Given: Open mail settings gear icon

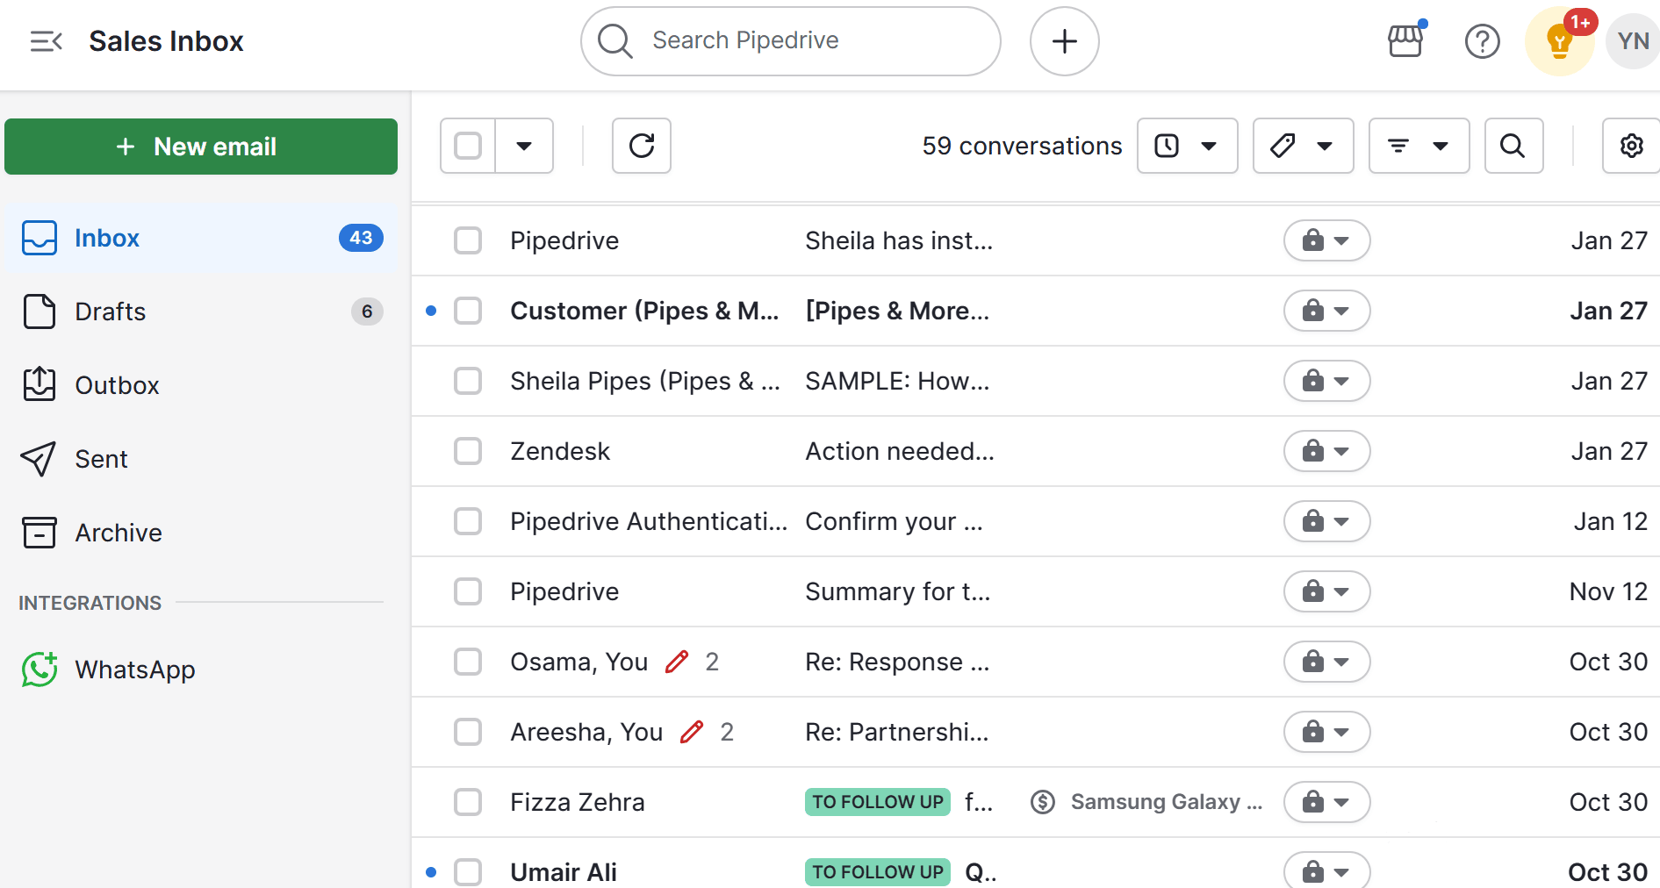Looking at the screenshot, I should [x=1631, y=146].
